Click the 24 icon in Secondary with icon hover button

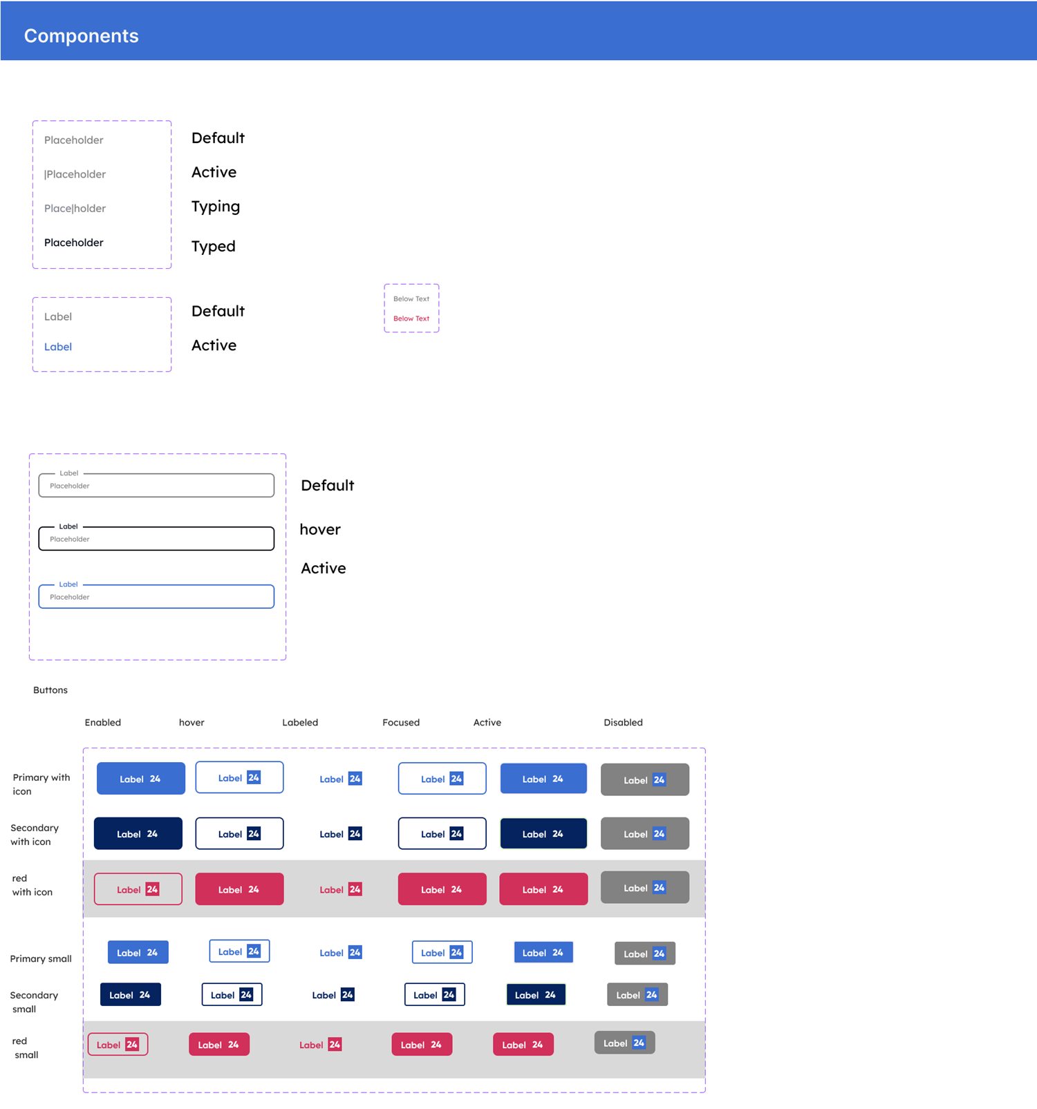(254, 833)
